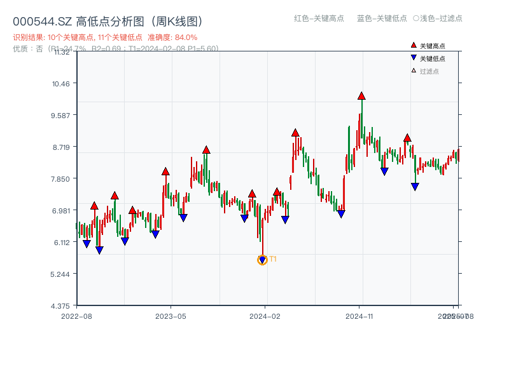The width and height of the screenshot is (509, 381).
Task: Click the red triangle icon beside legend 关键高点
Action: coord(414,46)
